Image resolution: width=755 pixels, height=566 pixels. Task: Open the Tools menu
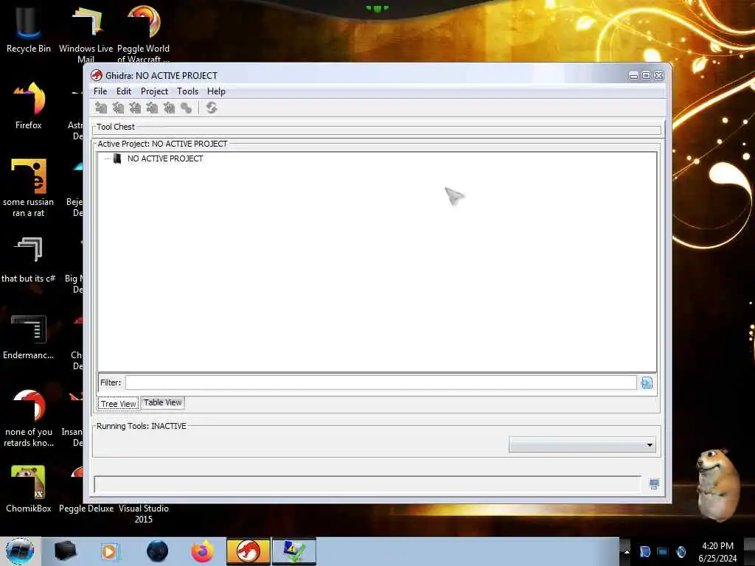(187, 91)
